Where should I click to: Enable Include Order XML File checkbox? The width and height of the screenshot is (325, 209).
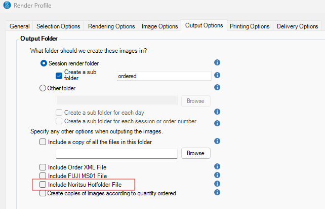point(43,167)
